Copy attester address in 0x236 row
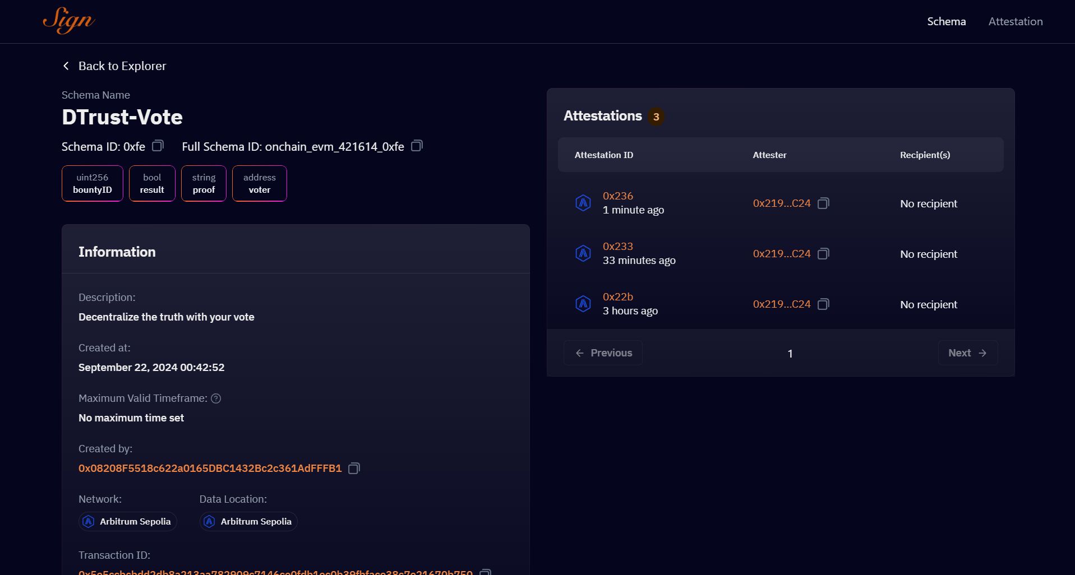The width and height of the screenshot is (1075, 575). 823,203
